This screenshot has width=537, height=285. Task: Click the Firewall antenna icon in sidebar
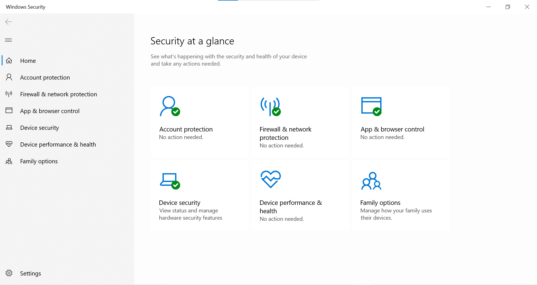[x=9, y=94]
